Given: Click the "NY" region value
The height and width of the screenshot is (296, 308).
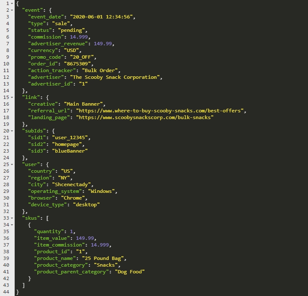Looking at the screenshot, I should [64, 178].
